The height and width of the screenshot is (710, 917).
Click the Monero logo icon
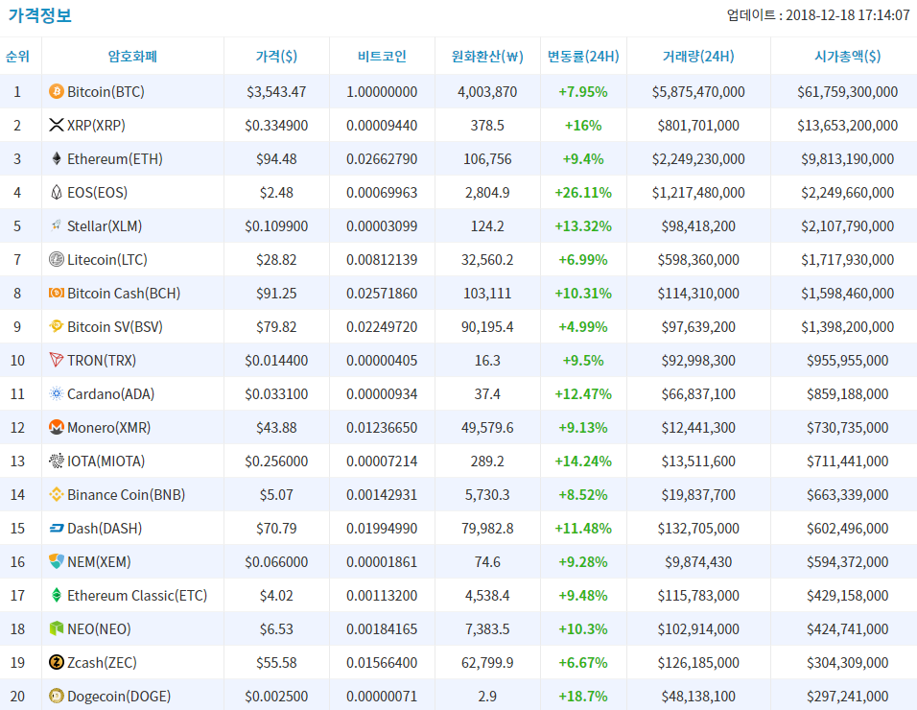coord(57,428)
